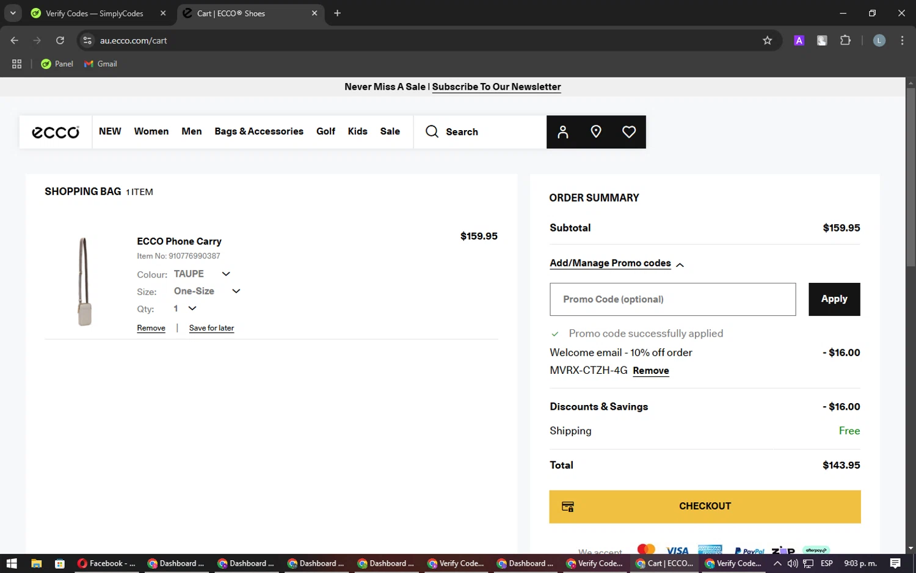Open Bags & Accessories menu
Screen dimensions: 916x573
[x=259, y=131]
